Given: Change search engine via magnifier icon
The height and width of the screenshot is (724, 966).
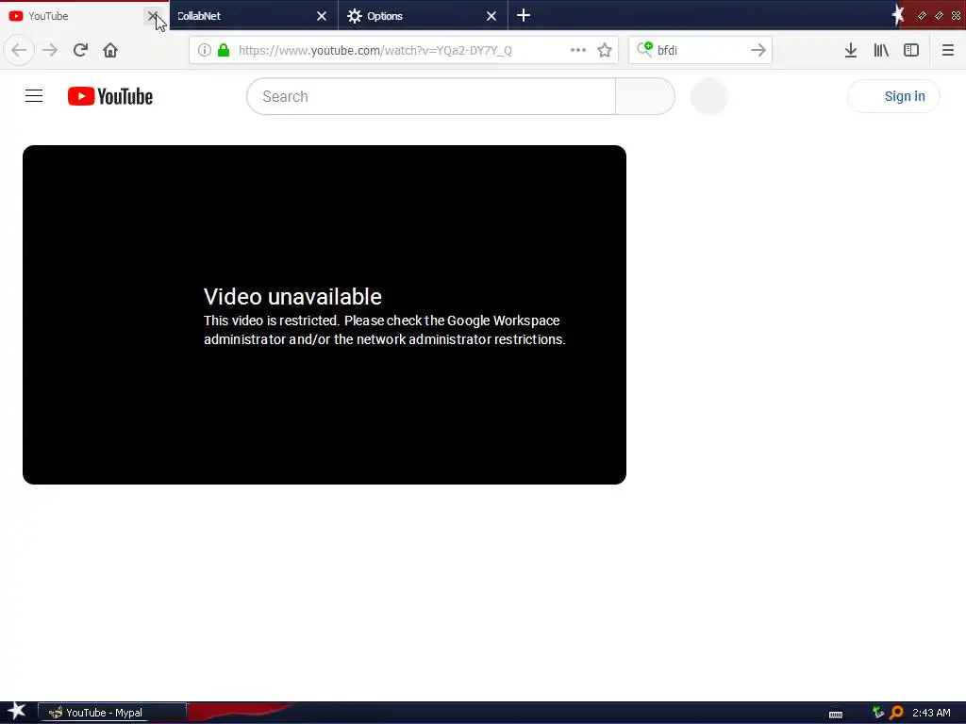Looking at the screenshot, I should [644, 49].
